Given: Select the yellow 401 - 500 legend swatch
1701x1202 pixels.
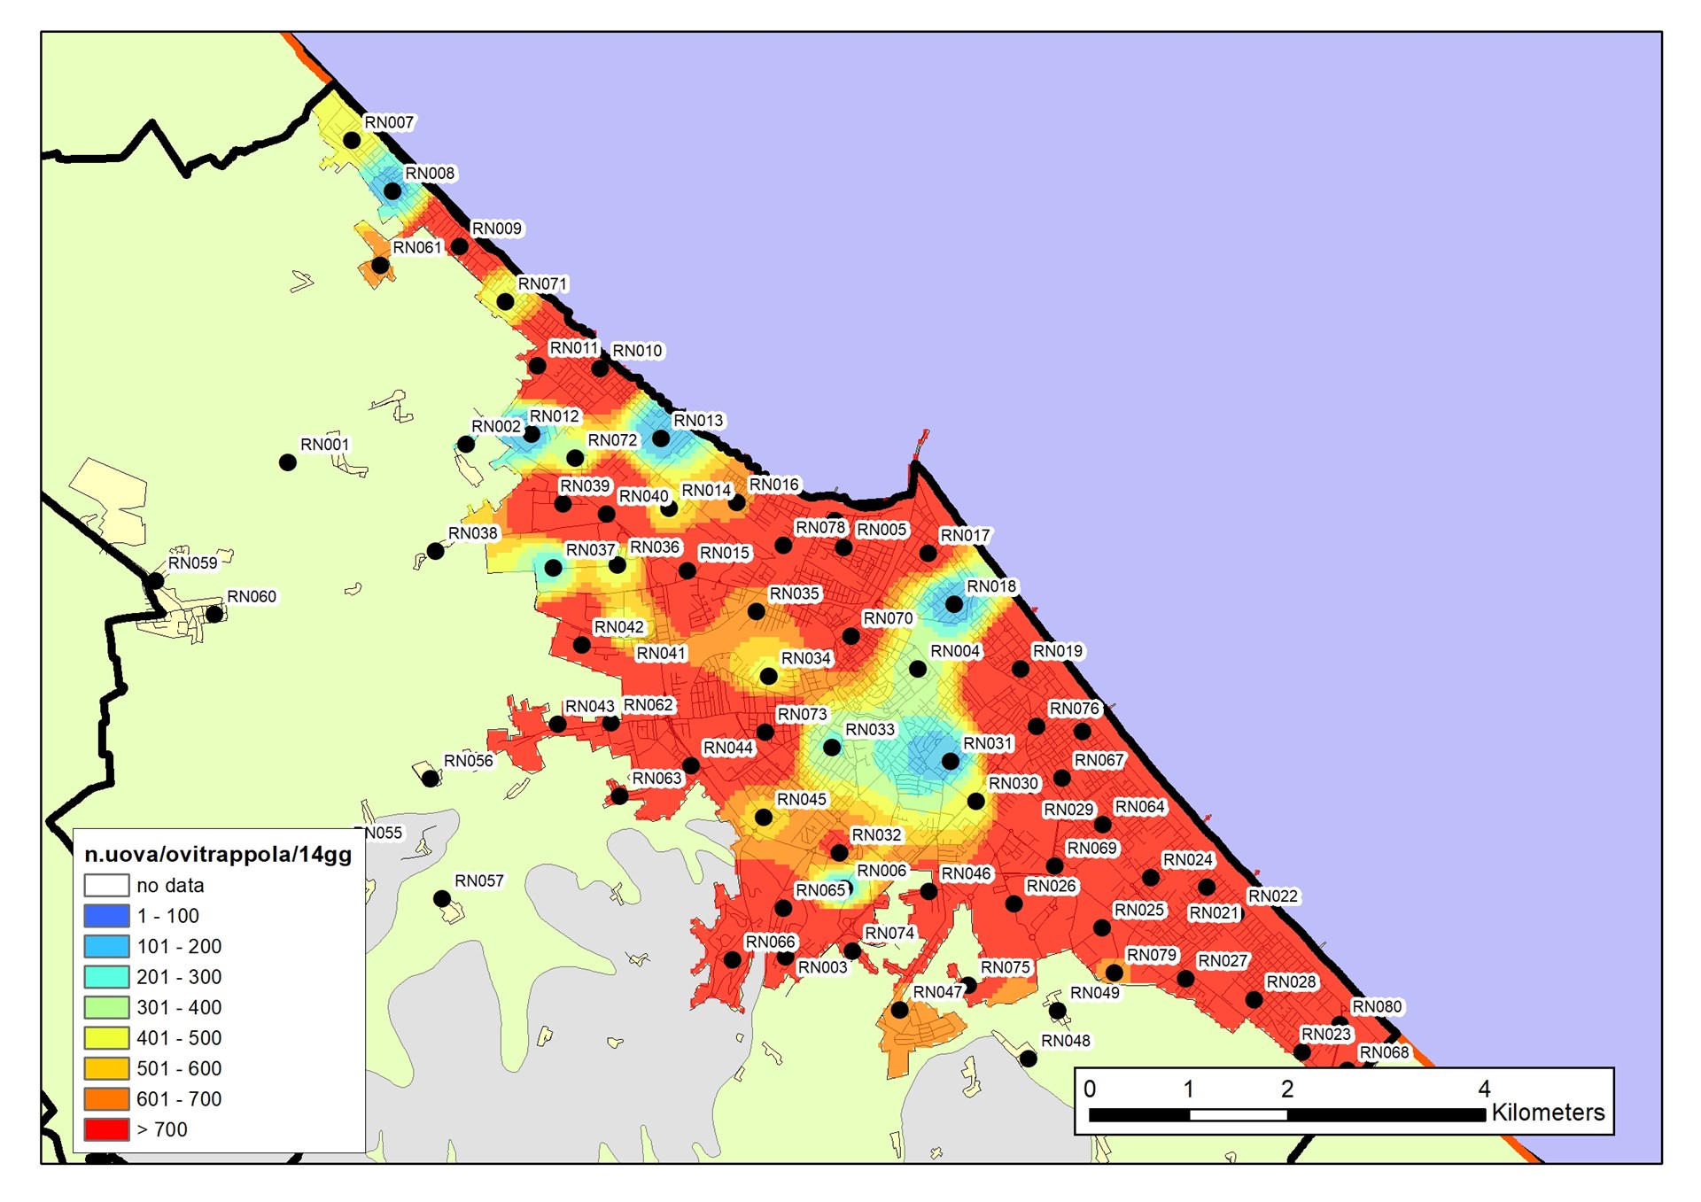Looking at the screenshot, I should pos(106,1038).
